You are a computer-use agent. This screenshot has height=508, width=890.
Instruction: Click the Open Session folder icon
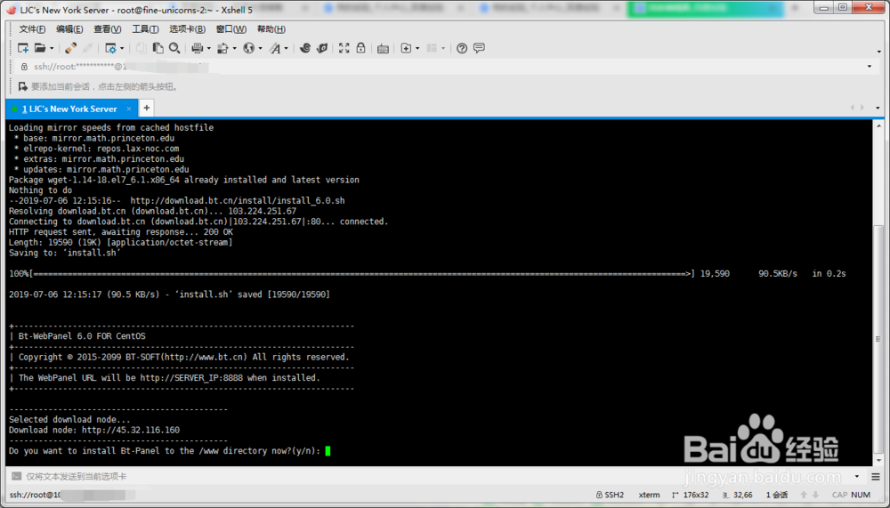pos(40,48)
